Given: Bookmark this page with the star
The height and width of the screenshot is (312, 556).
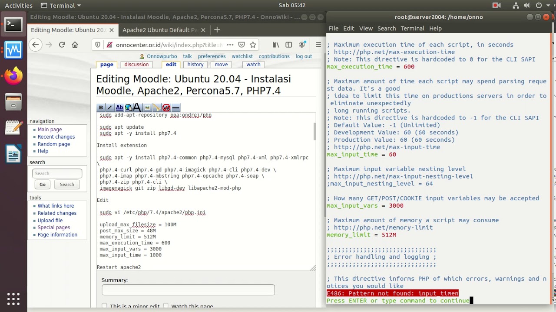Looking at the screenshot, I should [253, 45].
